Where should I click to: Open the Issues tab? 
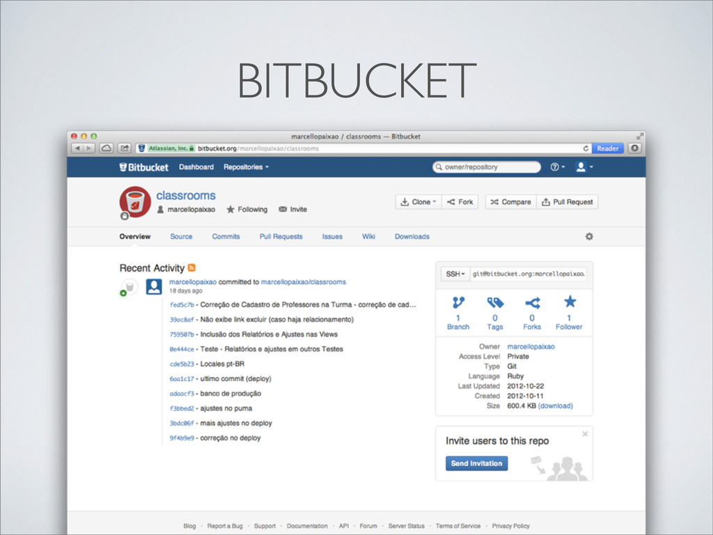(x=332, y=237)
